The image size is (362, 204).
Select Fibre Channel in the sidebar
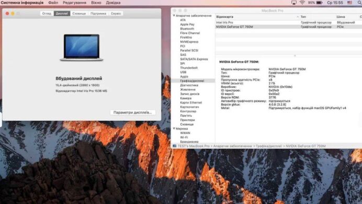pyautogui.click(x=190, y=33)
